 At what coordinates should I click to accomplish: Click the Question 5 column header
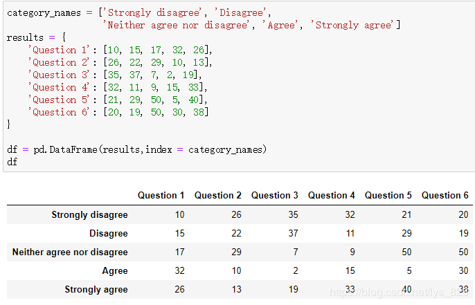click(x=388, y=196)
